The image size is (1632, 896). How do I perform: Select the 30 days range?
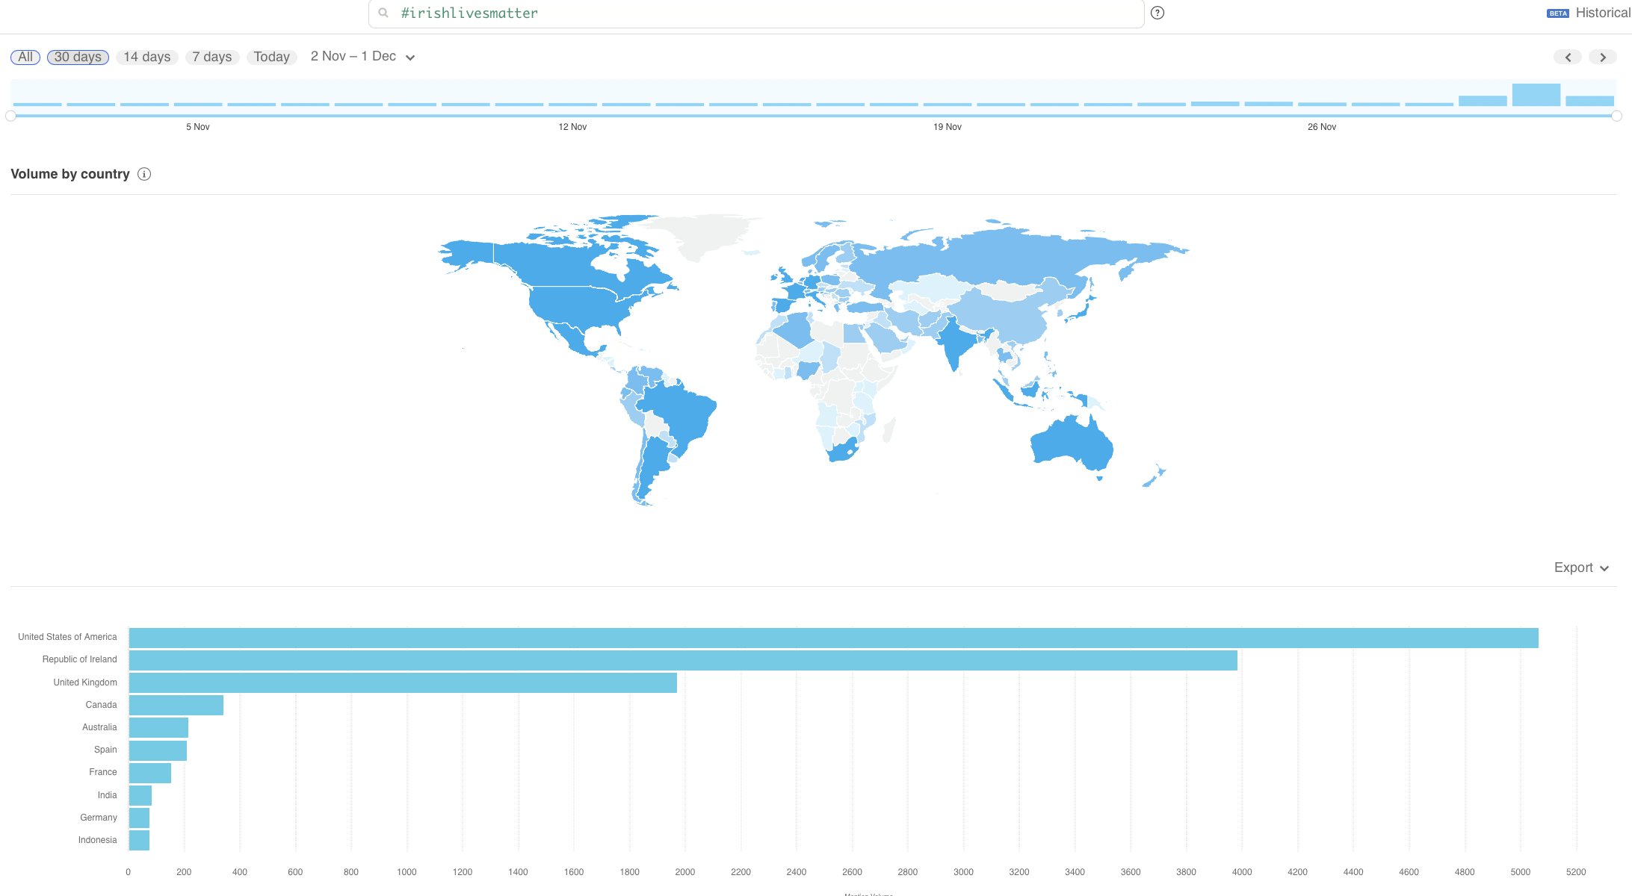tap(78, 57)
